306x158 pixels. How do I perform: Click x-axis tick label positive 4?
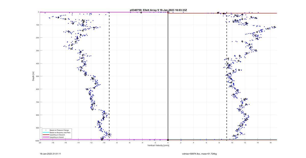click(x=194, y=143)
